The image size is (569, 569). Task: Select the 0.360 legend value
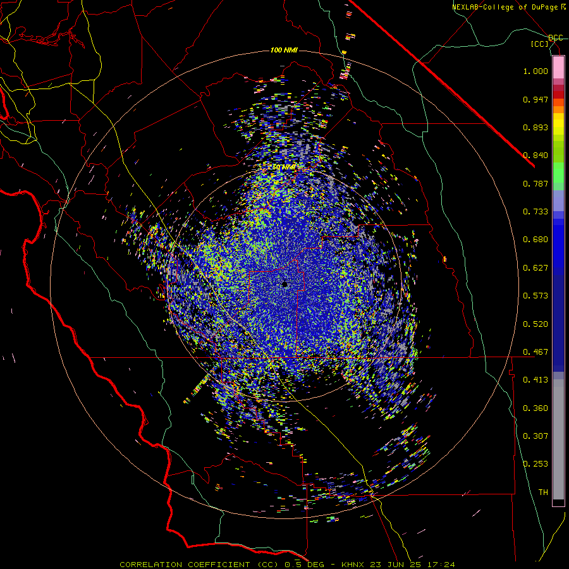(535, 408)
